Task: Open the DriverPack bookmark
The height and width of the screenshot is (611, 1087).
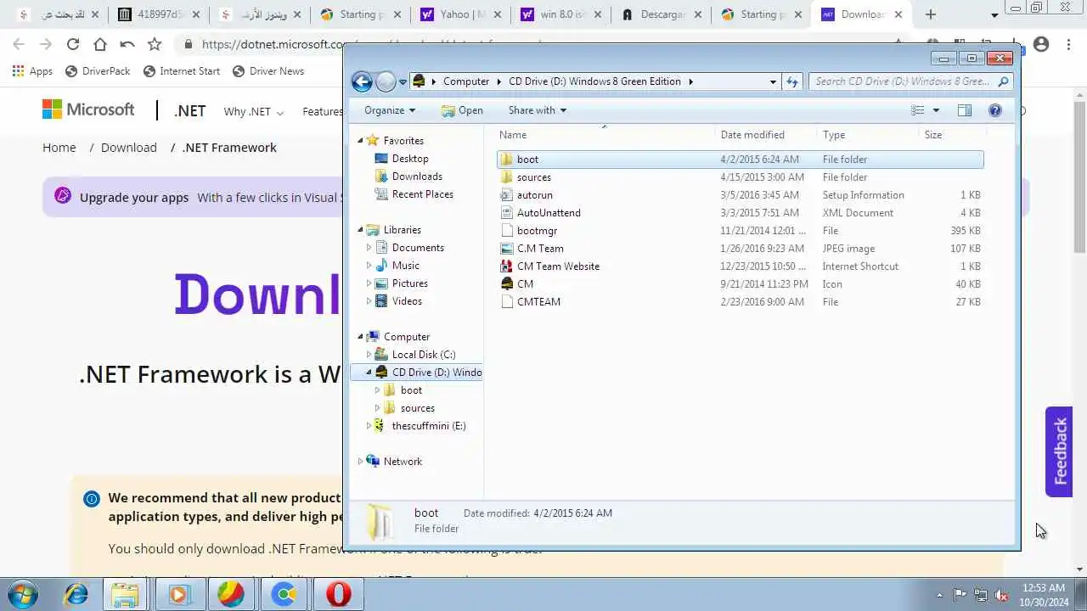Action: click(97, 71)
